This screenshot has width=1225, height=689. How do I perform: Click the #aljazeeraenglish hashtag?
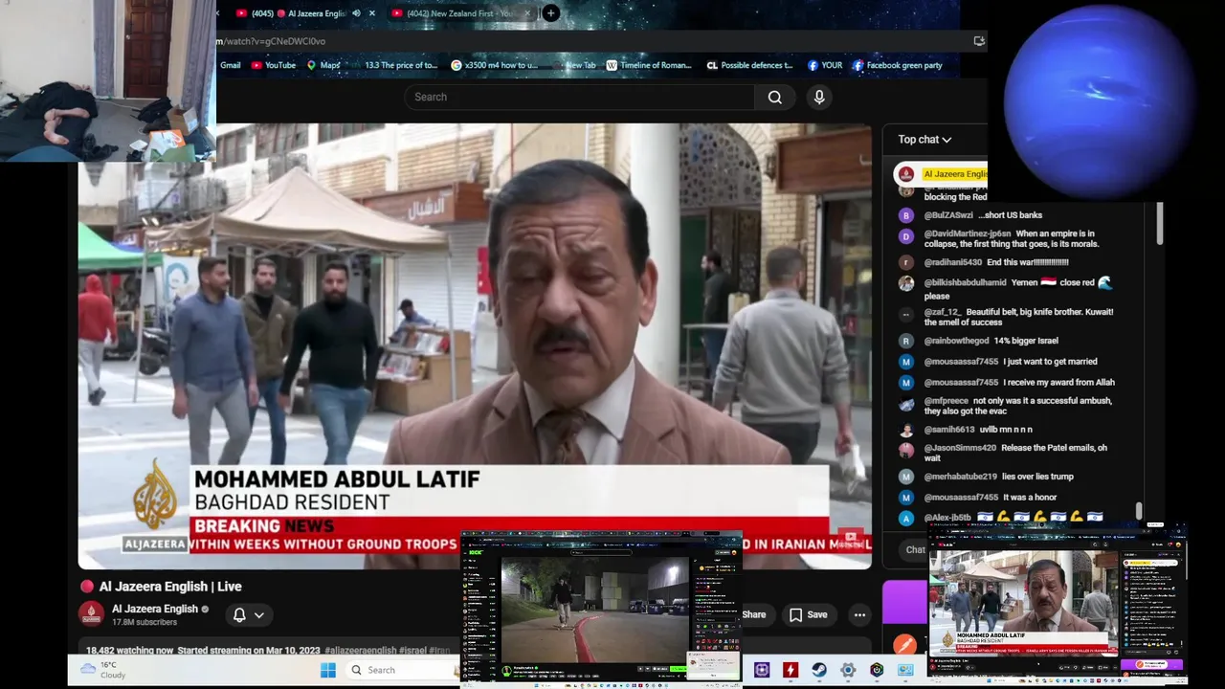pos(360,651)
